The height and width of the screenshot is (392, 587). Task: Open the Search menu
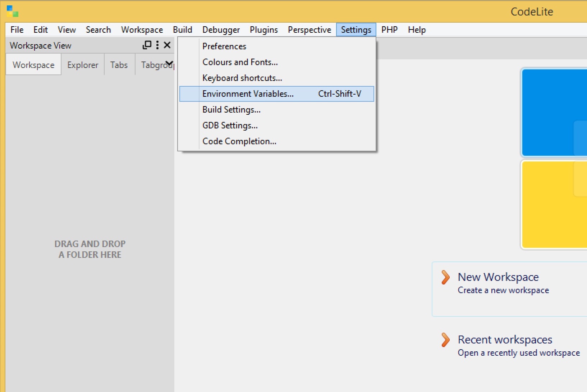tap(98, 30)
